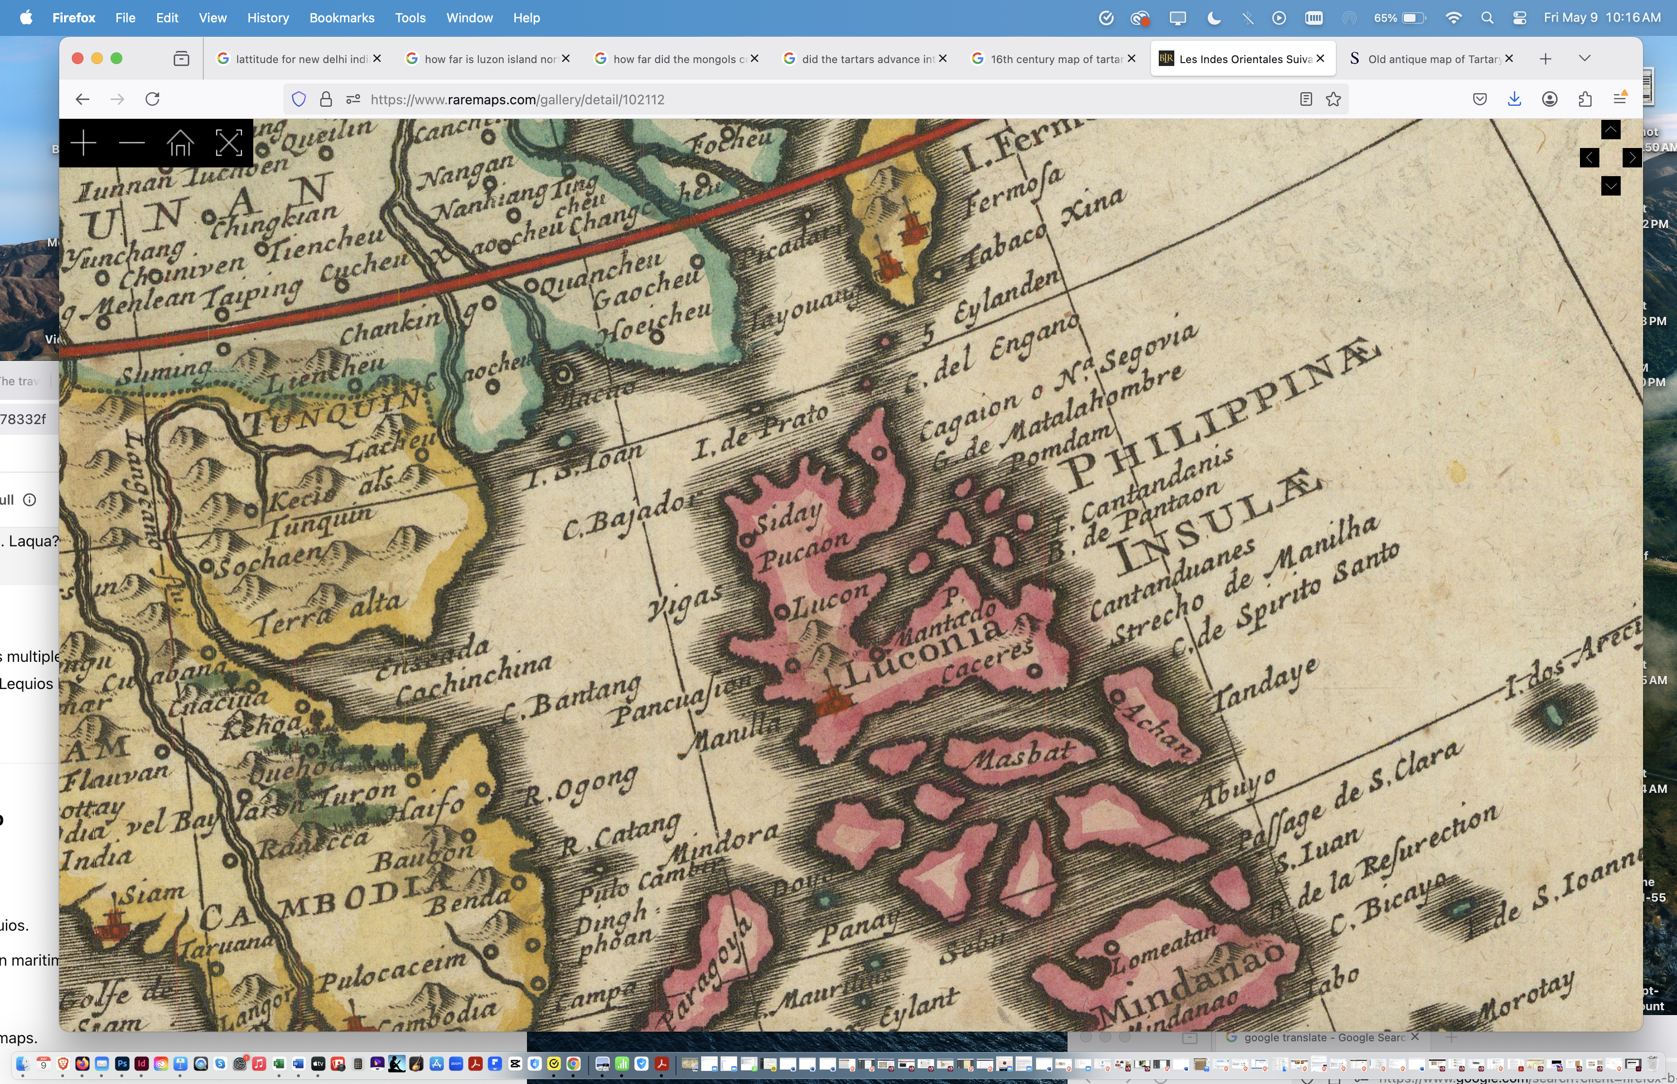
Task: Open the Bookmarks menu
Action: pyautogui.click(x=342, y=17)
